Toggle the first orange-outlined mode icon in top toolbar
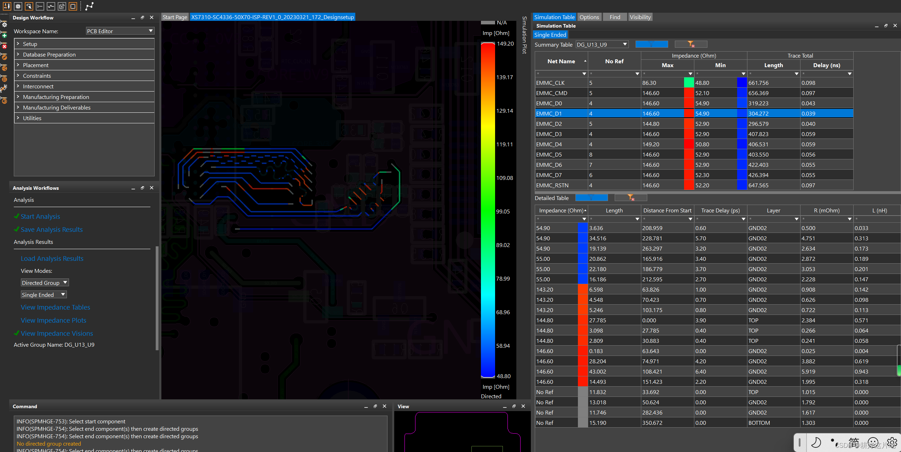Image resolution: width=901 pixels, height=452 pixels. tap(7, 6)
